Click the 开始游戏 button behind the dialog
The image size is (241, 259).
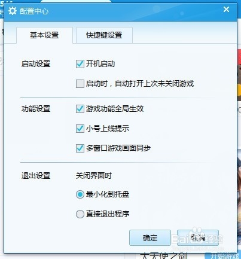click(x=223, y=256)
